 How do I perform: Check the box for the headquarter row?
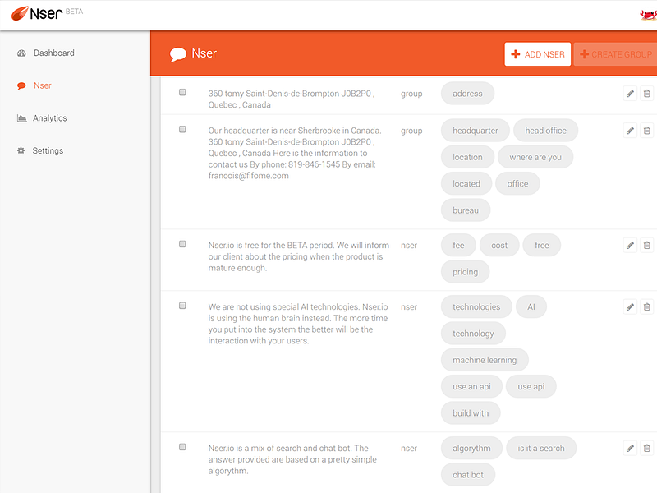[182, 129]
